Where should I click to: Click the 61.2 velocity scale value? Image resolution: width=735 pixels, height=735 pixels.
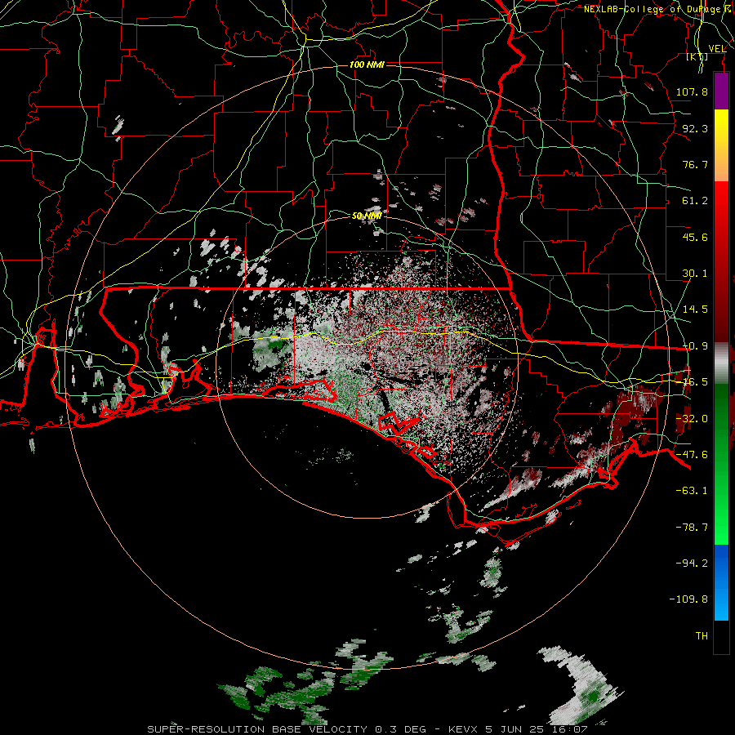tap(695, 201)
